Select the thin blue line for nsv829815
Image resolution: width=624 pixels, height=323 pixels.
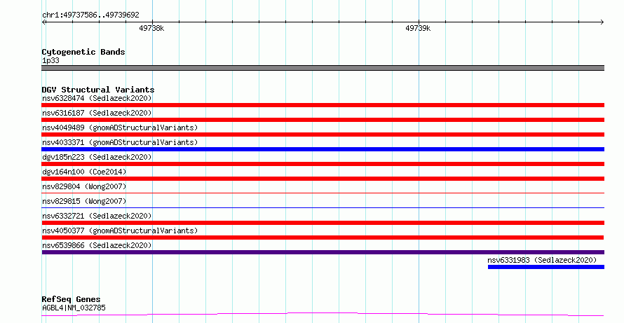click(x=323, y=207)
